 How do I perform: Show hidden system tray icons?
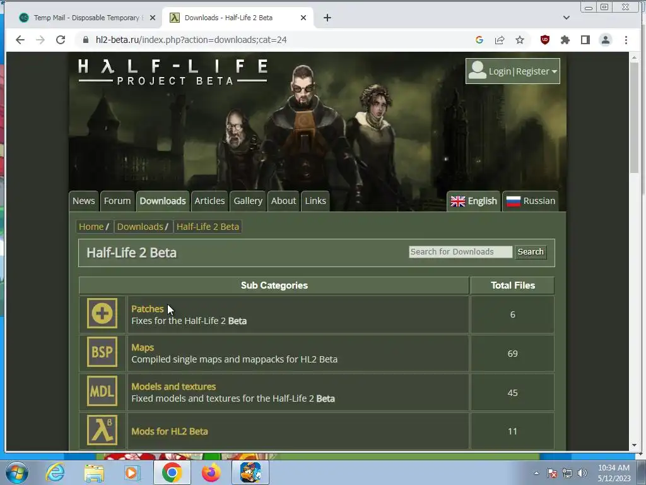click(x=536, y=473)
